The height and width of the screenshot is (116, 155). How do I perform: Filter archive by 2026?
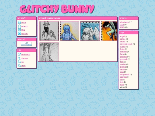point(122,25)
